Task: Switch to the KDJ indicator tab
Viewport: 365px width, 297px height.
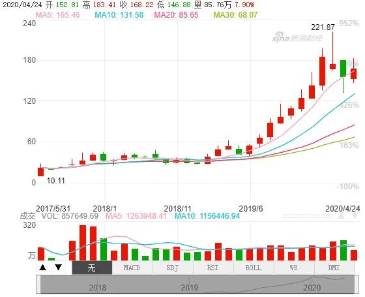Action: (x=173, y=268)
